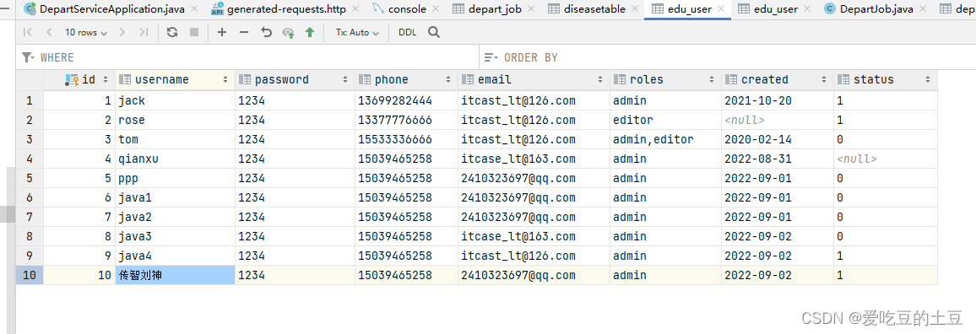Open the Tx: Auto transaction dropdown

(357, 32)
